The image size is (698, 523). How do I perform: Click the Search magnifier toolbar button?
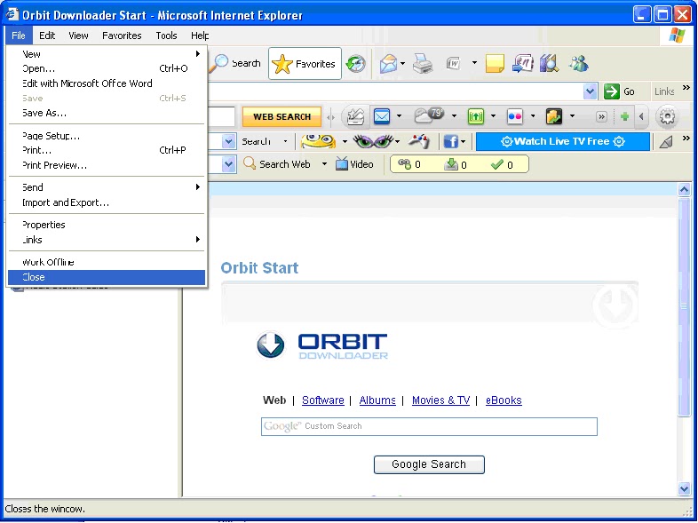[236, 64]
